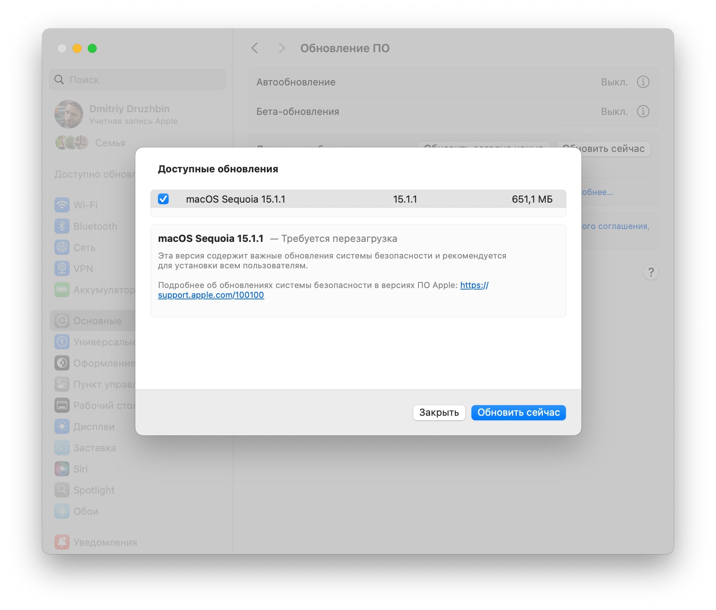The height and width of the screenshot is (610, 716).
Task: Uncheck the macOS Sequoia 15.1.1 checkbox
Action: tap(163, 199)
